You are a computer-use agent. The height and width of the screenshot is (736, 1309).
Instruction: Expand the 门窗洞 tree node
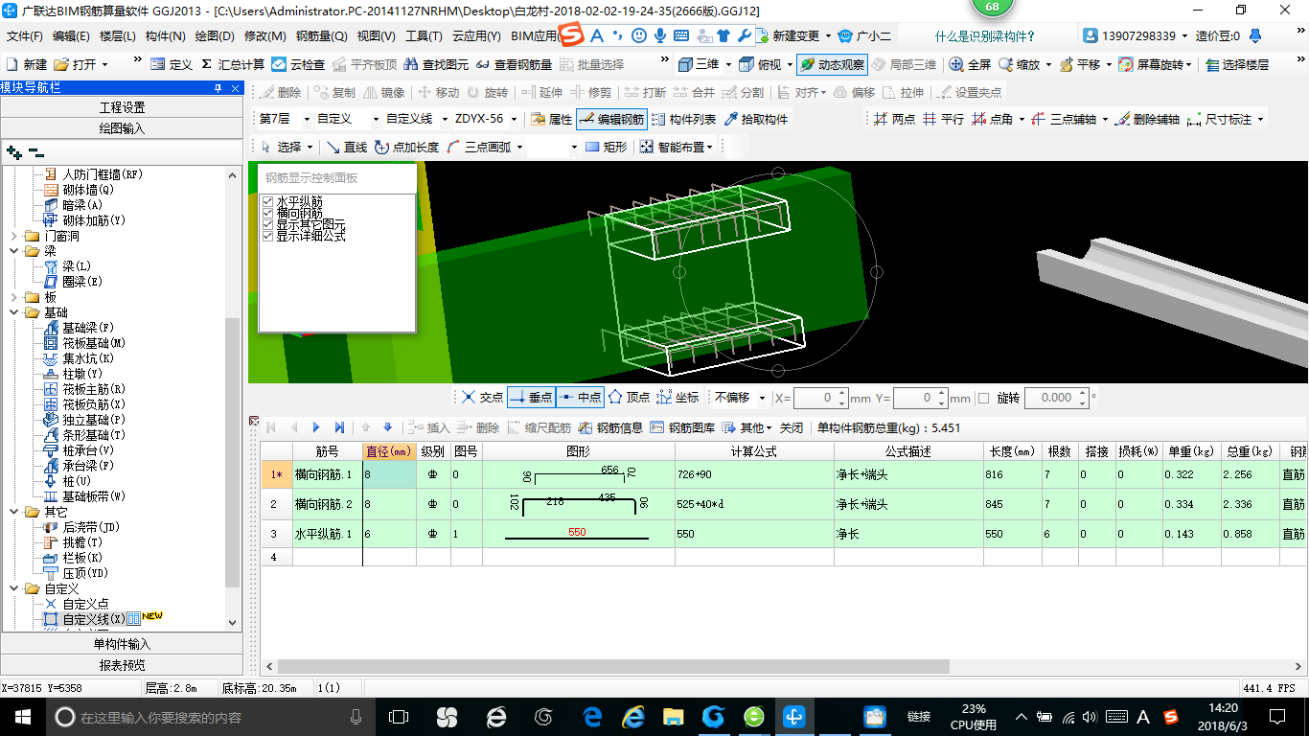point(14,236)
